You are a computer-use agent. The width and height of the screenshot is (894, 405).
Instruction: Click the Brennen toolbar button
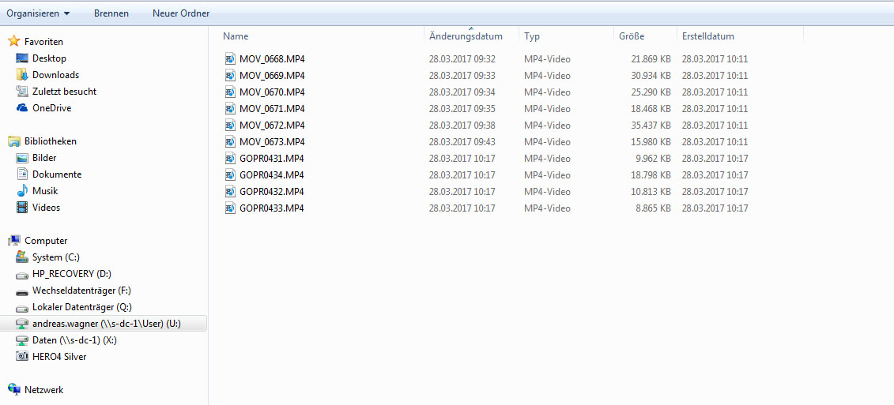[x=111, y=13]
